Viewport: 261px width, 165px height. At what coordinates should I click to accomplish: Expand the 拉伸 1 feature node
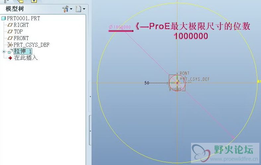4,52
